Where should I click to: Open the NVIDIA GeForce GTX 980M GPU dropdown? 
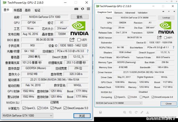[x=119, y=103]
